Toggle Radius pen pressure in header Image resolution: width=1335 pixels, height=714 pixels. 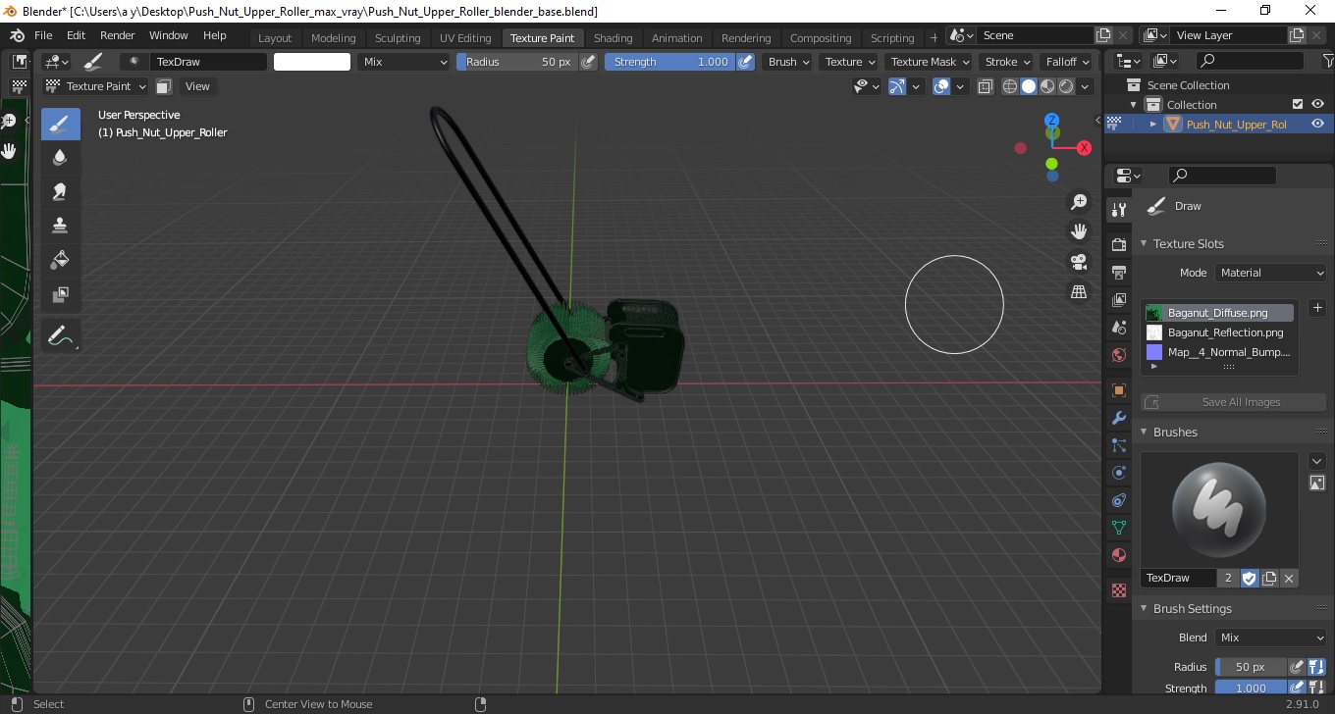tap(588, 62)
